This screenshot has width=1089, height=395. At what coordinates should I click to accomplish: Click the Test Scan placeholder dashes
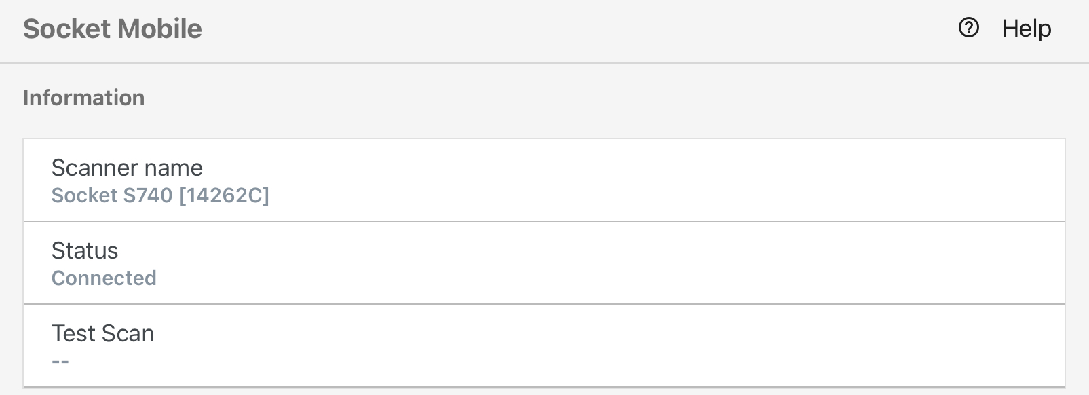point(60,362)
